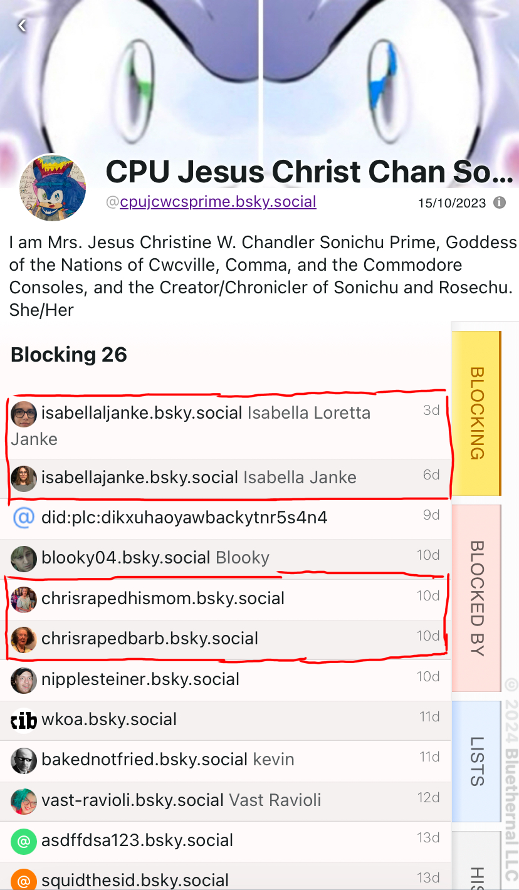Switch to the BLOCKED BY tab

tap(476, 598)
